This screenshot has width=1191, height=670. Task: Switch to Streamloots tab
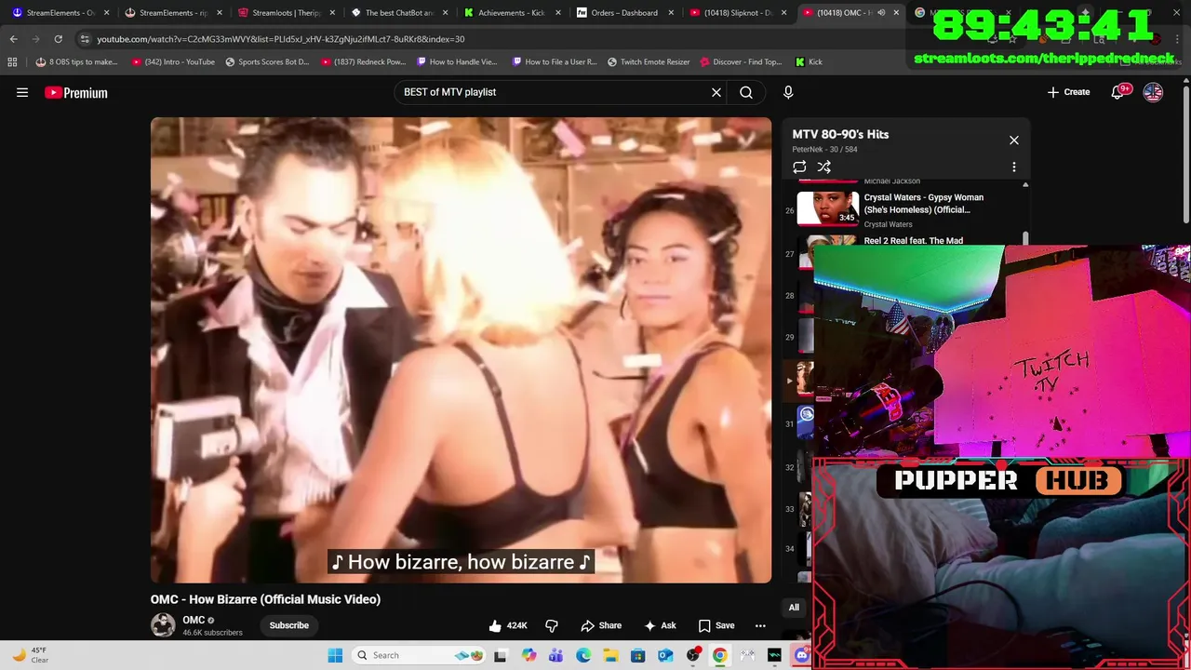(285, 13)
